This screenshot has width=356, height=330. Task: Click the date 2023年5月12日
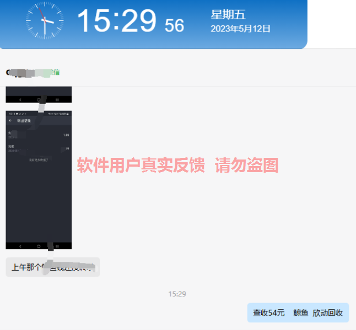pos(240,29)
